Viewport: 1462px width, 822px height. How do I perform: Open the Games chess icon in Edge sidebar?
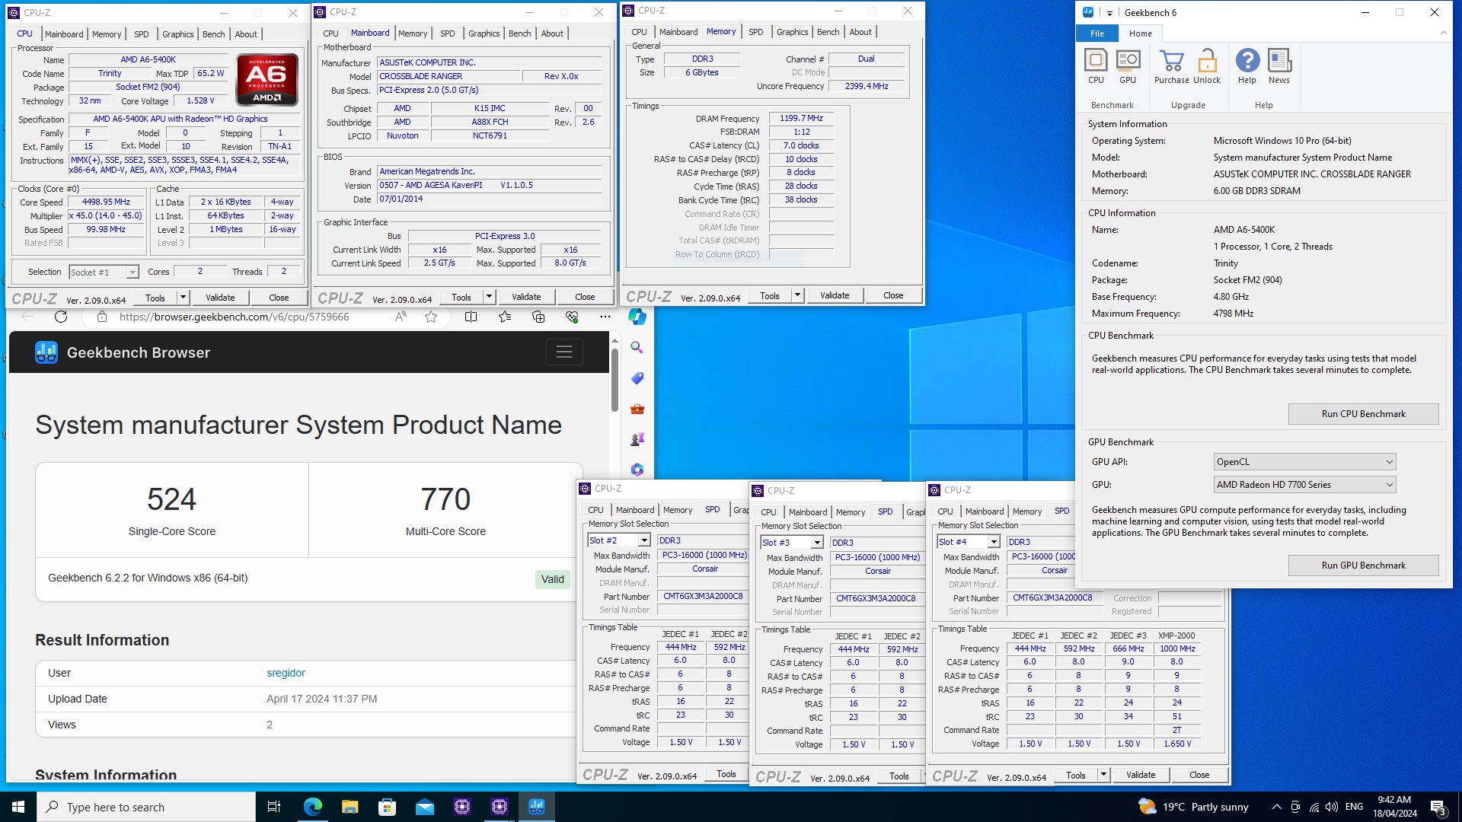point(637,439)
